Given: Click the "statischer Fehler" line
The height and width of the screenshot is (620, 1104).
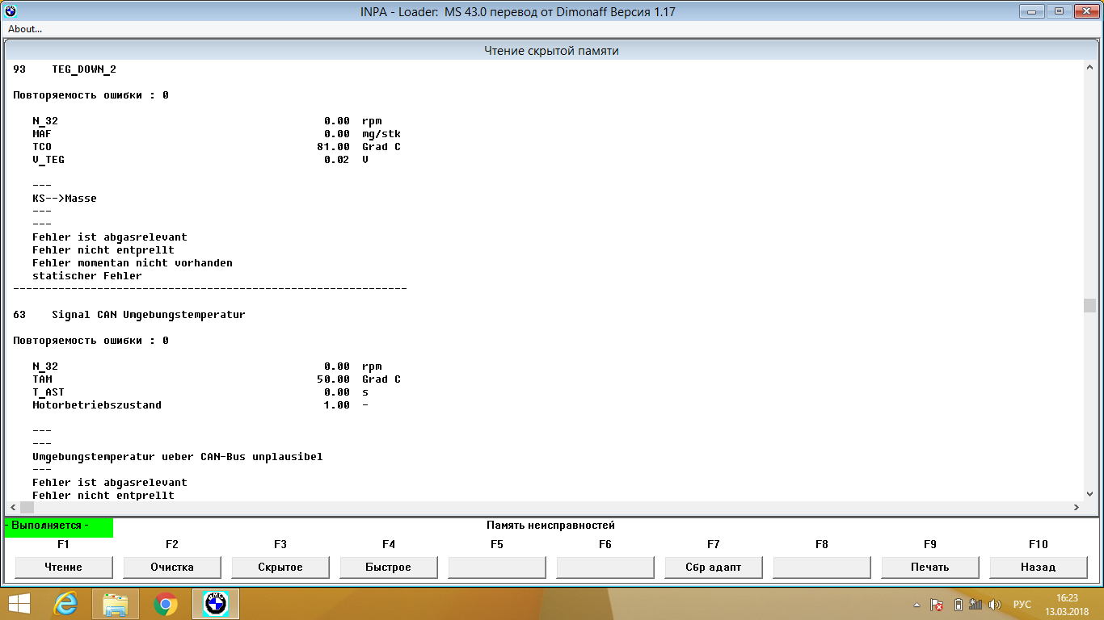Looking at the screenshot, I should click(x=87, y=276).
